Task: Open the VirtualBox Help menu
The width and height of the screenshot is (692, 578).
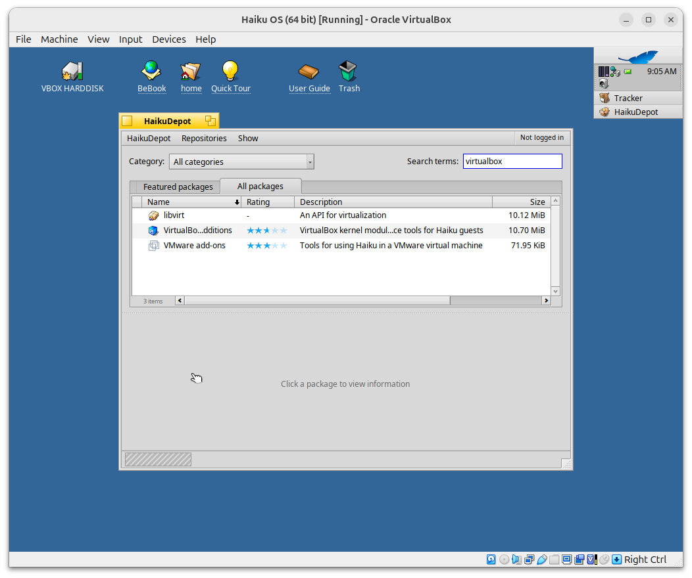Action: (x=206, y=39)
